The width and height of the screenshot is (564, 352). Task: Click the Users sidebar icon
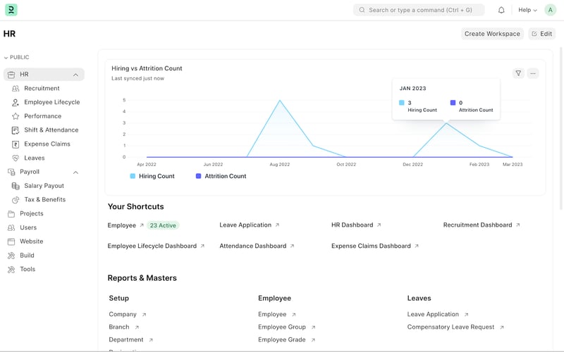click(11, 227)
